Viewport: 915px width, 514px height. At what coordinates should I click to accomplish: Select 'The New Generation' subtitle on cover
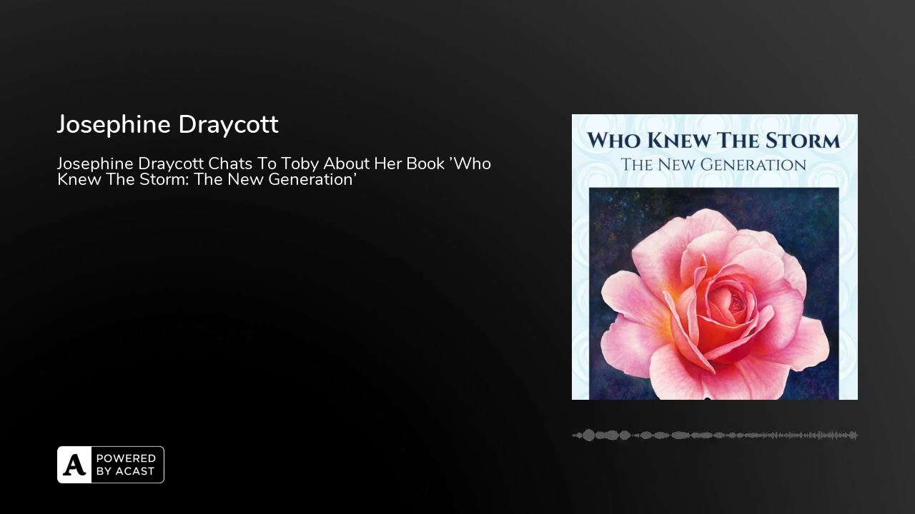pos(713,165)
